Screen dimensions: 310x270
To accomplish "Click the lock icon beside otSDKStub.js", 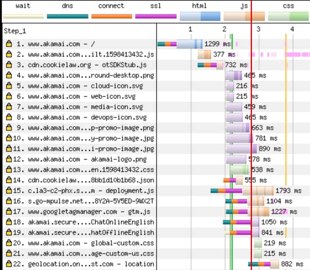I will pos(9,65).
